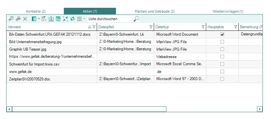This screenshot has height=119, width=271.
Task: Click the path 'Z:\Bayern\0-Schweinfurt, Lk'
Action: [x=122, y=34]
